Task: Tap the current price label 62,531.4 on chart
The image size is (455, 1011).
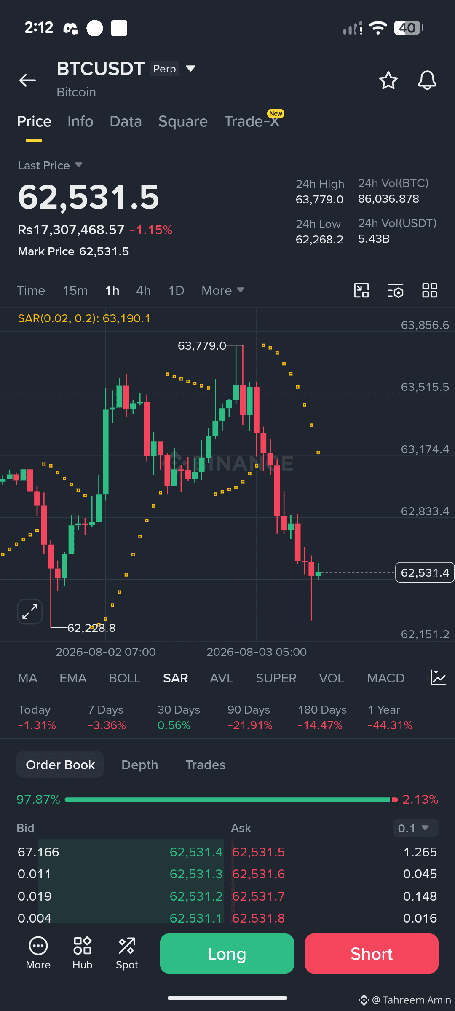Action: (x=425, y=572)
